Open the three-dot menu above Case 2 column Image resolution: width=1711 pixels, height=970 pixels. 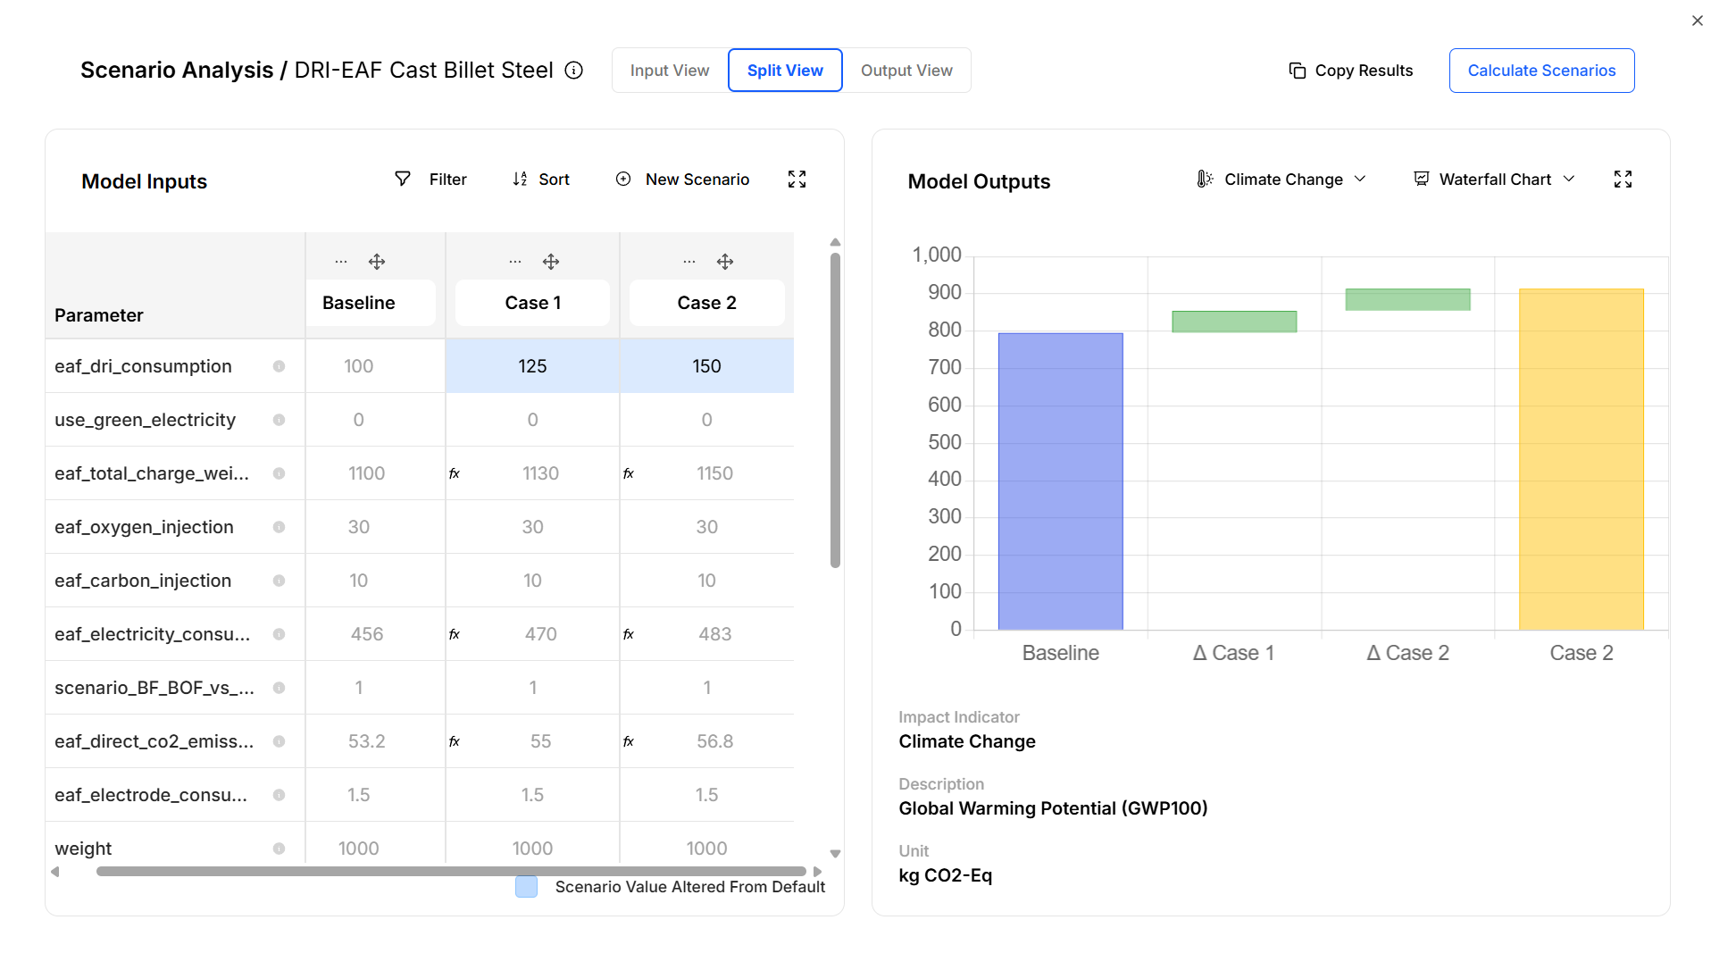tap(689, 262)
